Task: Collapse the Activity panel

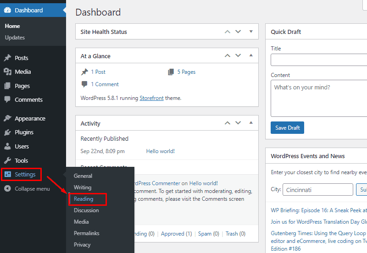Action: coord(251,123)
